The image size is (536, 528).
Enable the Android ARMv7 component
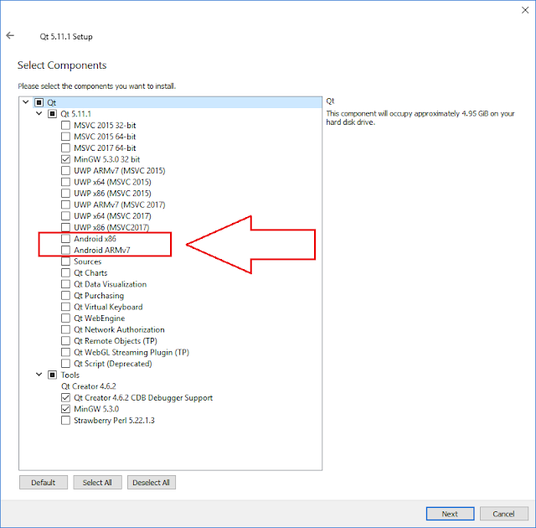(x=65, y=250)
